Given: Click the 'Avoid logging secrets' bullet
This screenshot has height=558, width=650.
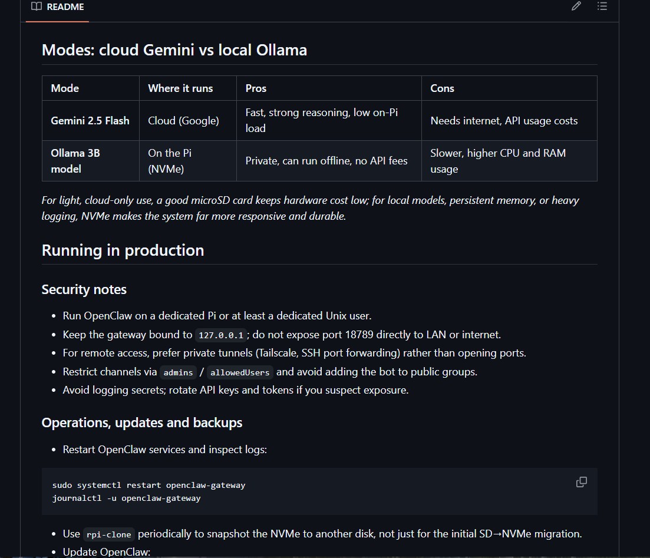Looking at the screenshot, I should 236,390.
